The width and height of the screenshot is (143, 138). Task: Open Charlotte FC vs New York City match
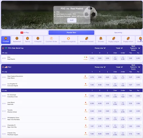tap(12, 126)
